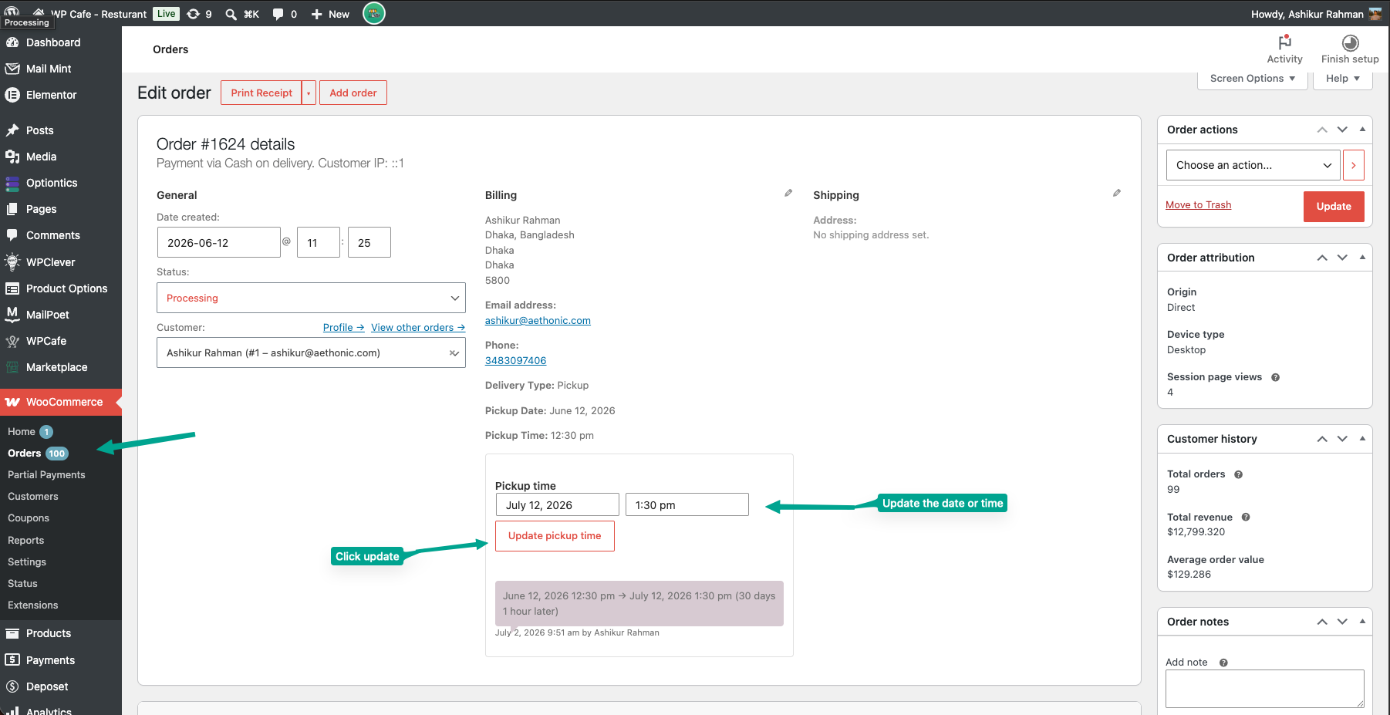Move Order attribution panel down
The image size is (1390, 715).
(1342, 258)
